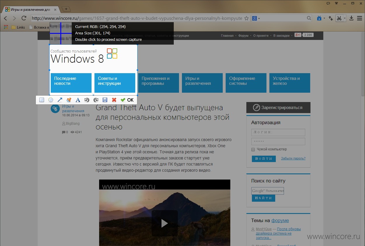Select the ellipse drawing tool
This screenshot has width=365, height=246.
coord(51,100)
